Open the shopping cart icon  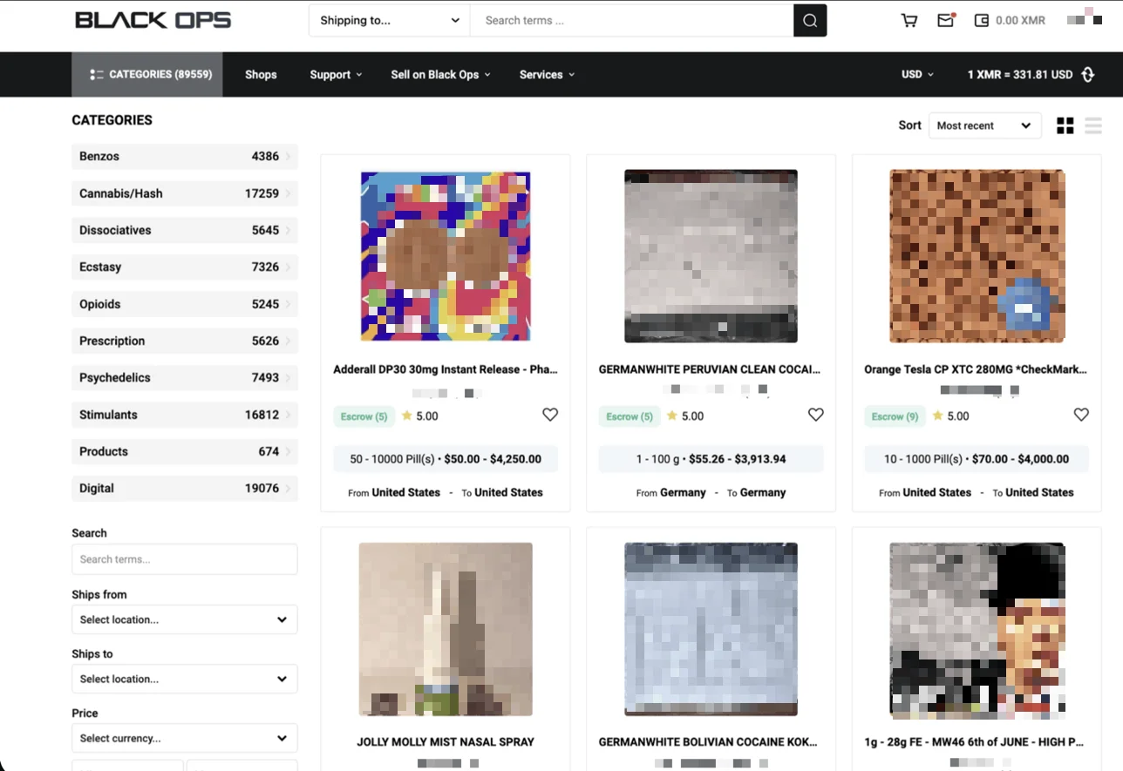pyautogui.click(x=909, y=20)
